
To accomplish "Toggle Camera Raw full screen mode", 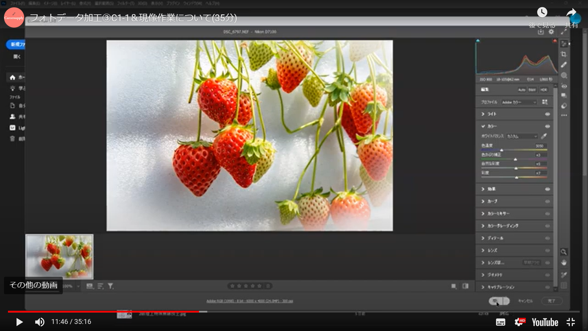I will (564, 32).
